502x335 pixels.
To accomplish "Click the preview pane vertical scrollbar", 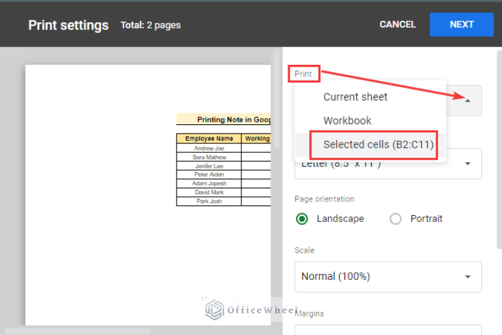I will point(276,99).
